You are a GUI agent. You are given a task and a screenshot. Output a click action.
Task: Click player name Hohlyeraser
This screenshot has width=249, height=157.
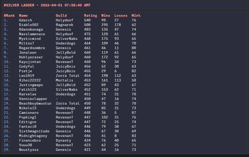(x=31, y=57)
